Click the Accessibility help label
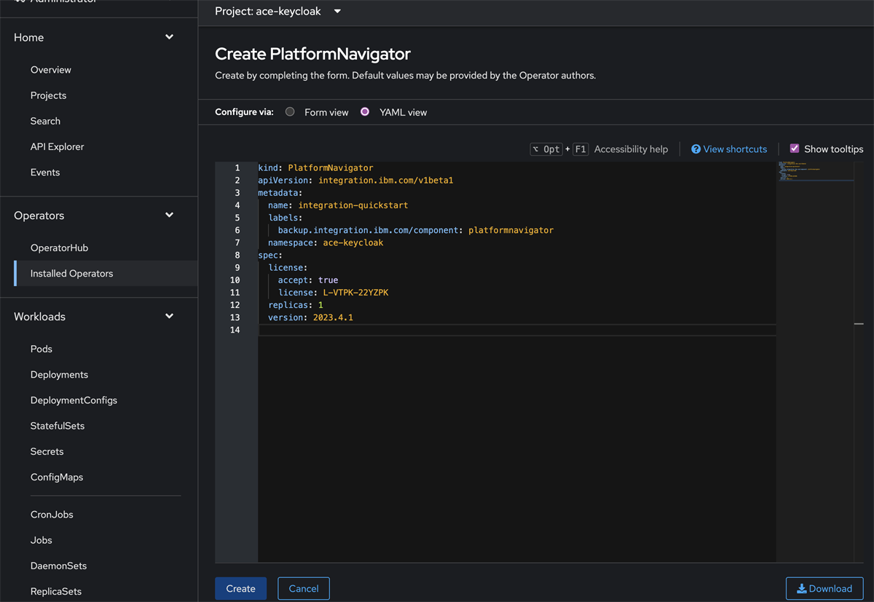The image size is (874, 602). [x=631, y=149]
